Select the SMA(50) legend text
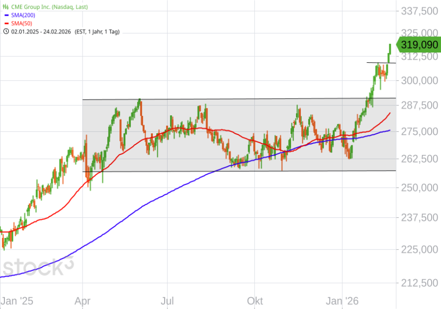441x309 pixels. coord(21,23)
